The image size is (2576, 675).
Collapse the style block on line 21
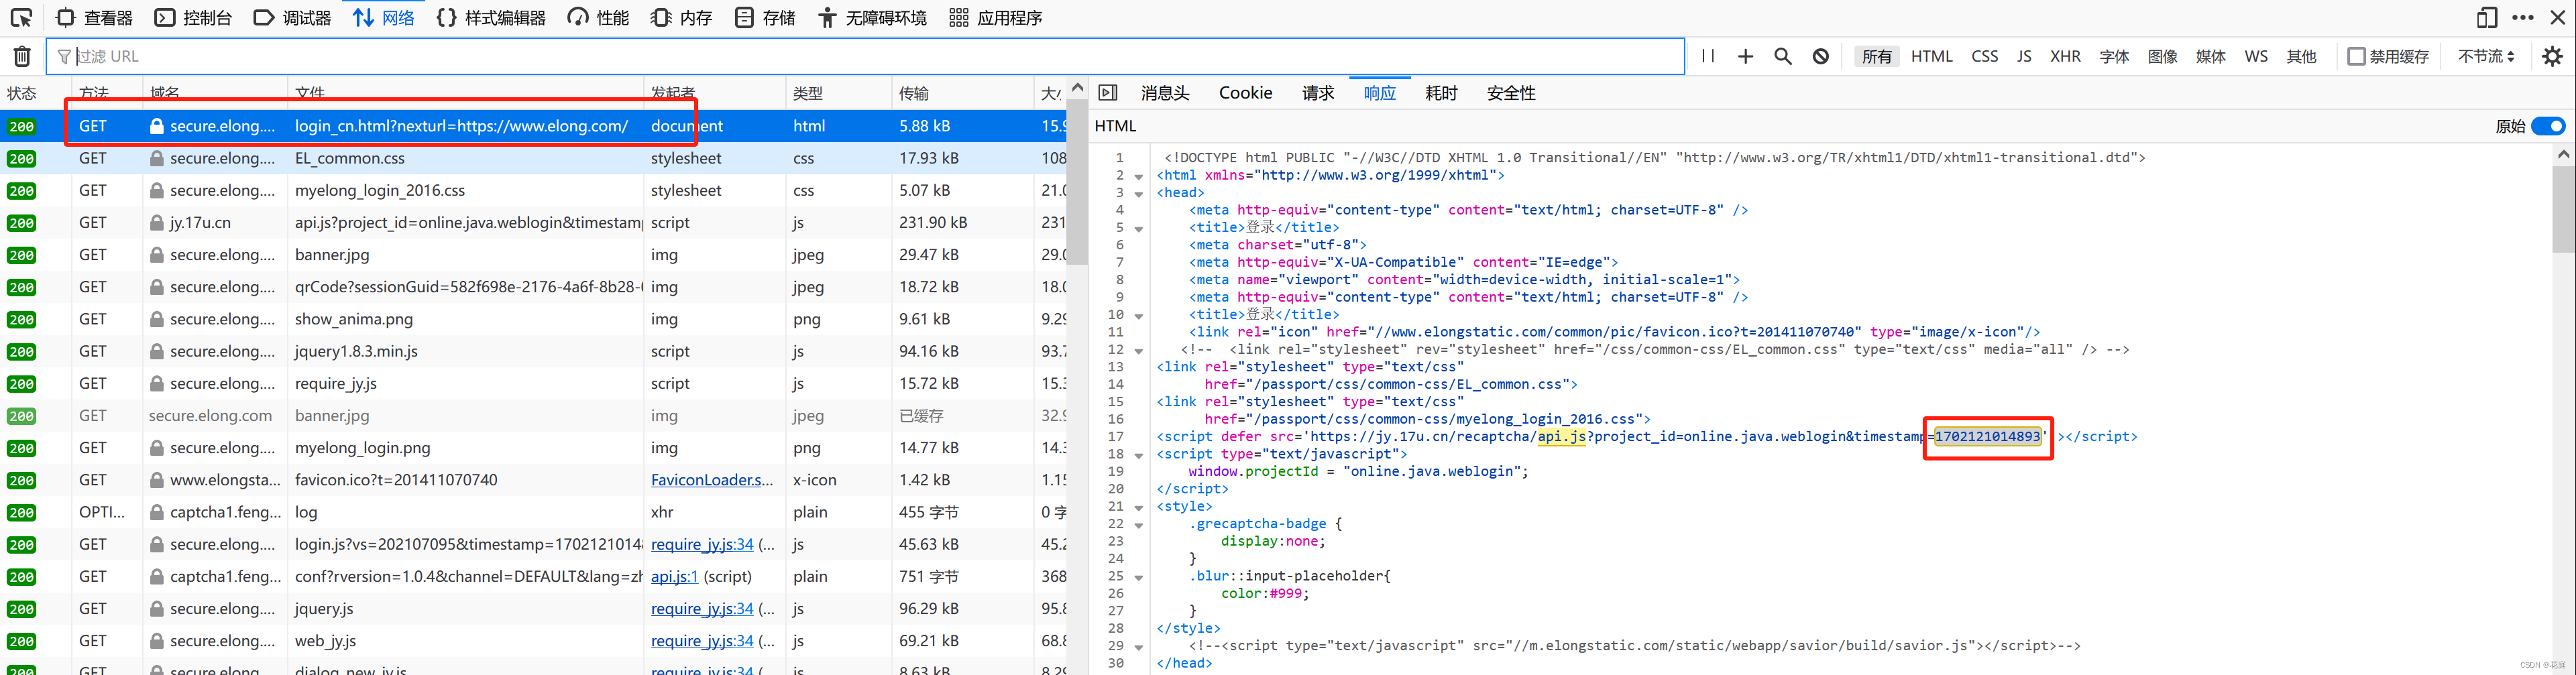coord(1139,507)
